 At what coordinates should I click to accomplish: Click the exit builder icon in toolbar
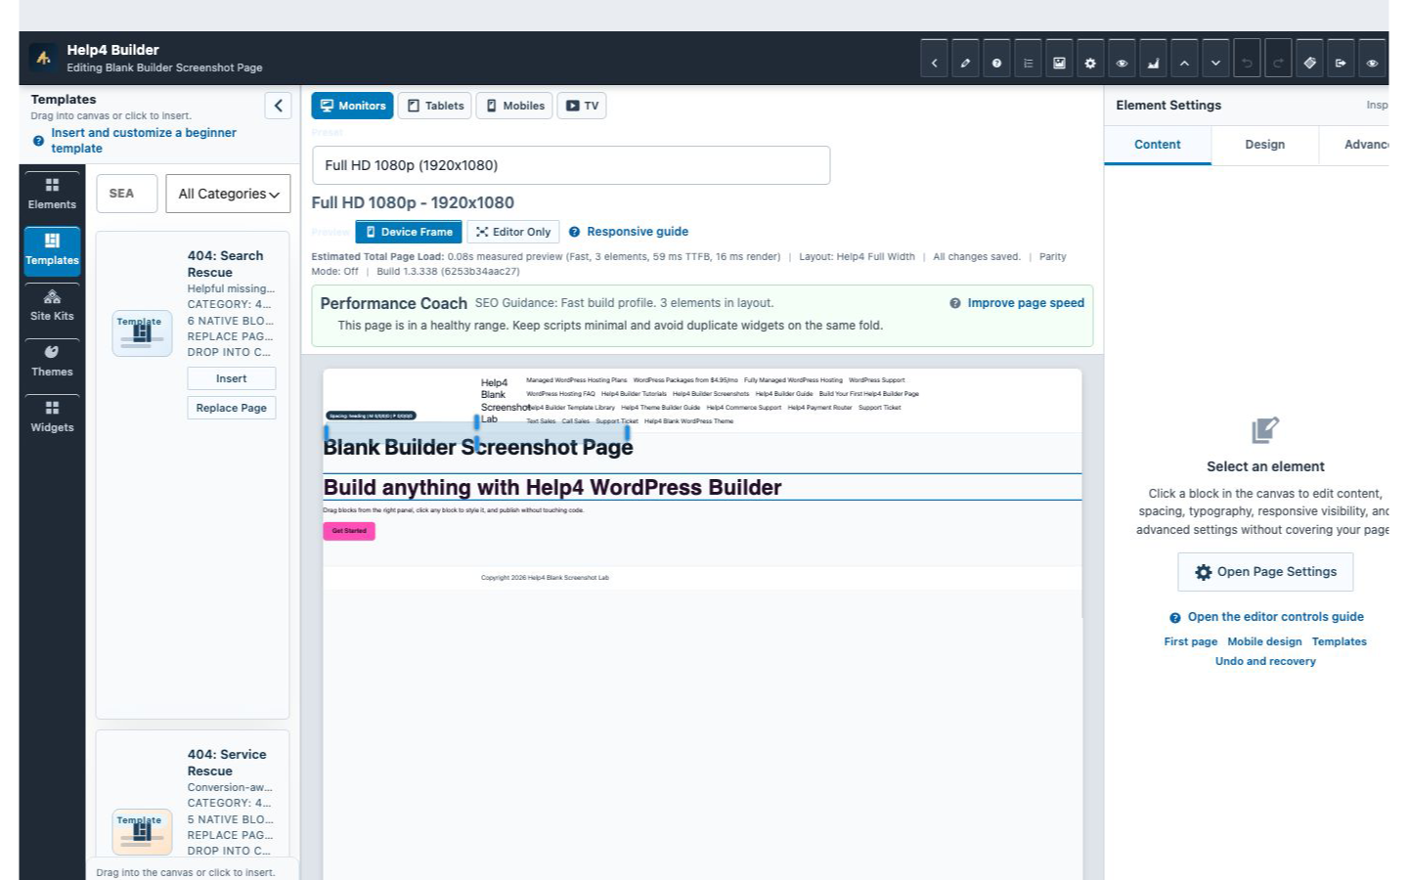1341,63
